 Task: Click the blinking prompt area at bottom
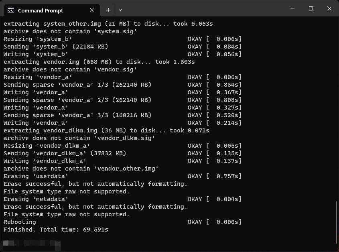(32, 243)
